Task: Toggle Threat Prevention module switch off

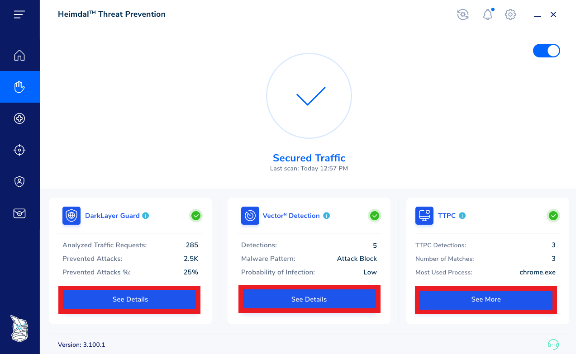Action: (547, 51)
